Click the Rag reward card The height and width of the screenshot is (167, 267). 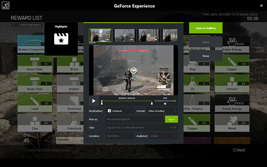click(196, 66)
